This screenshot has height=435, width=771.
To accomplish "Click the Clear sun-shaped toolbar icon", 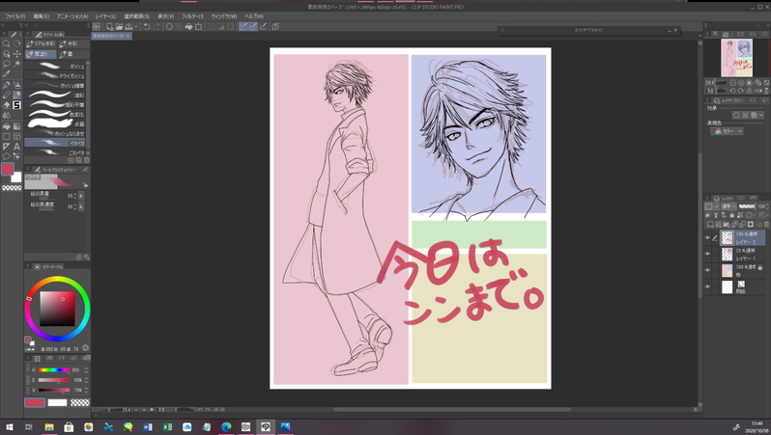I will (169, 26).
